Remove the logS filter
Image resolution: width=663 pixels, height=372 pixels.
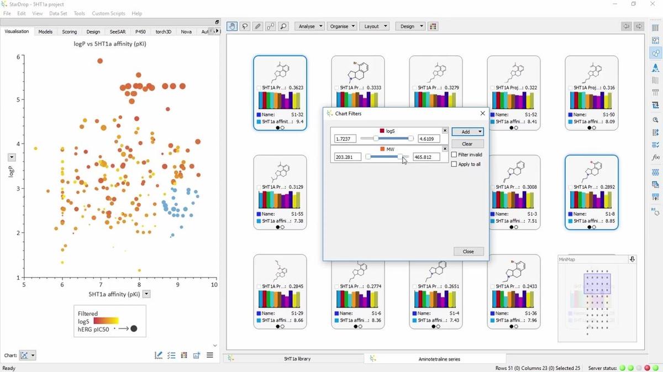(445, 131)
